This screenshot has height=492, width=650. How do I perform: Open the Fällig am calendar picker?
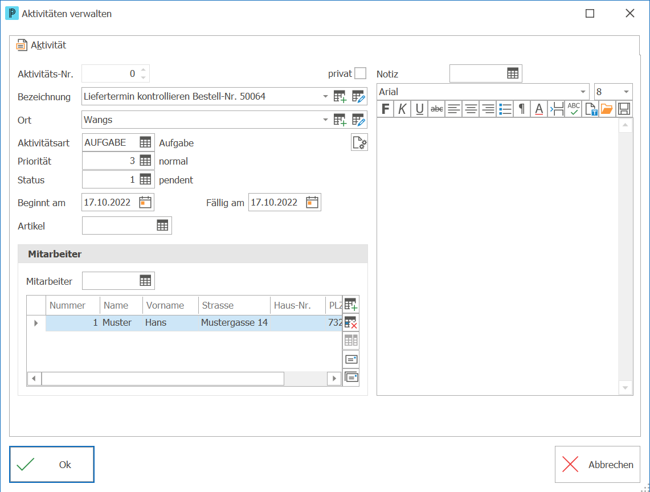pos(312,202)
